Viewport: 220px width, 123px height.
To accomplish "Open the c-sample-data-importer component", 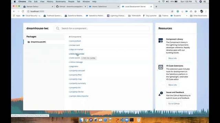I will click(x=79, y=96).
